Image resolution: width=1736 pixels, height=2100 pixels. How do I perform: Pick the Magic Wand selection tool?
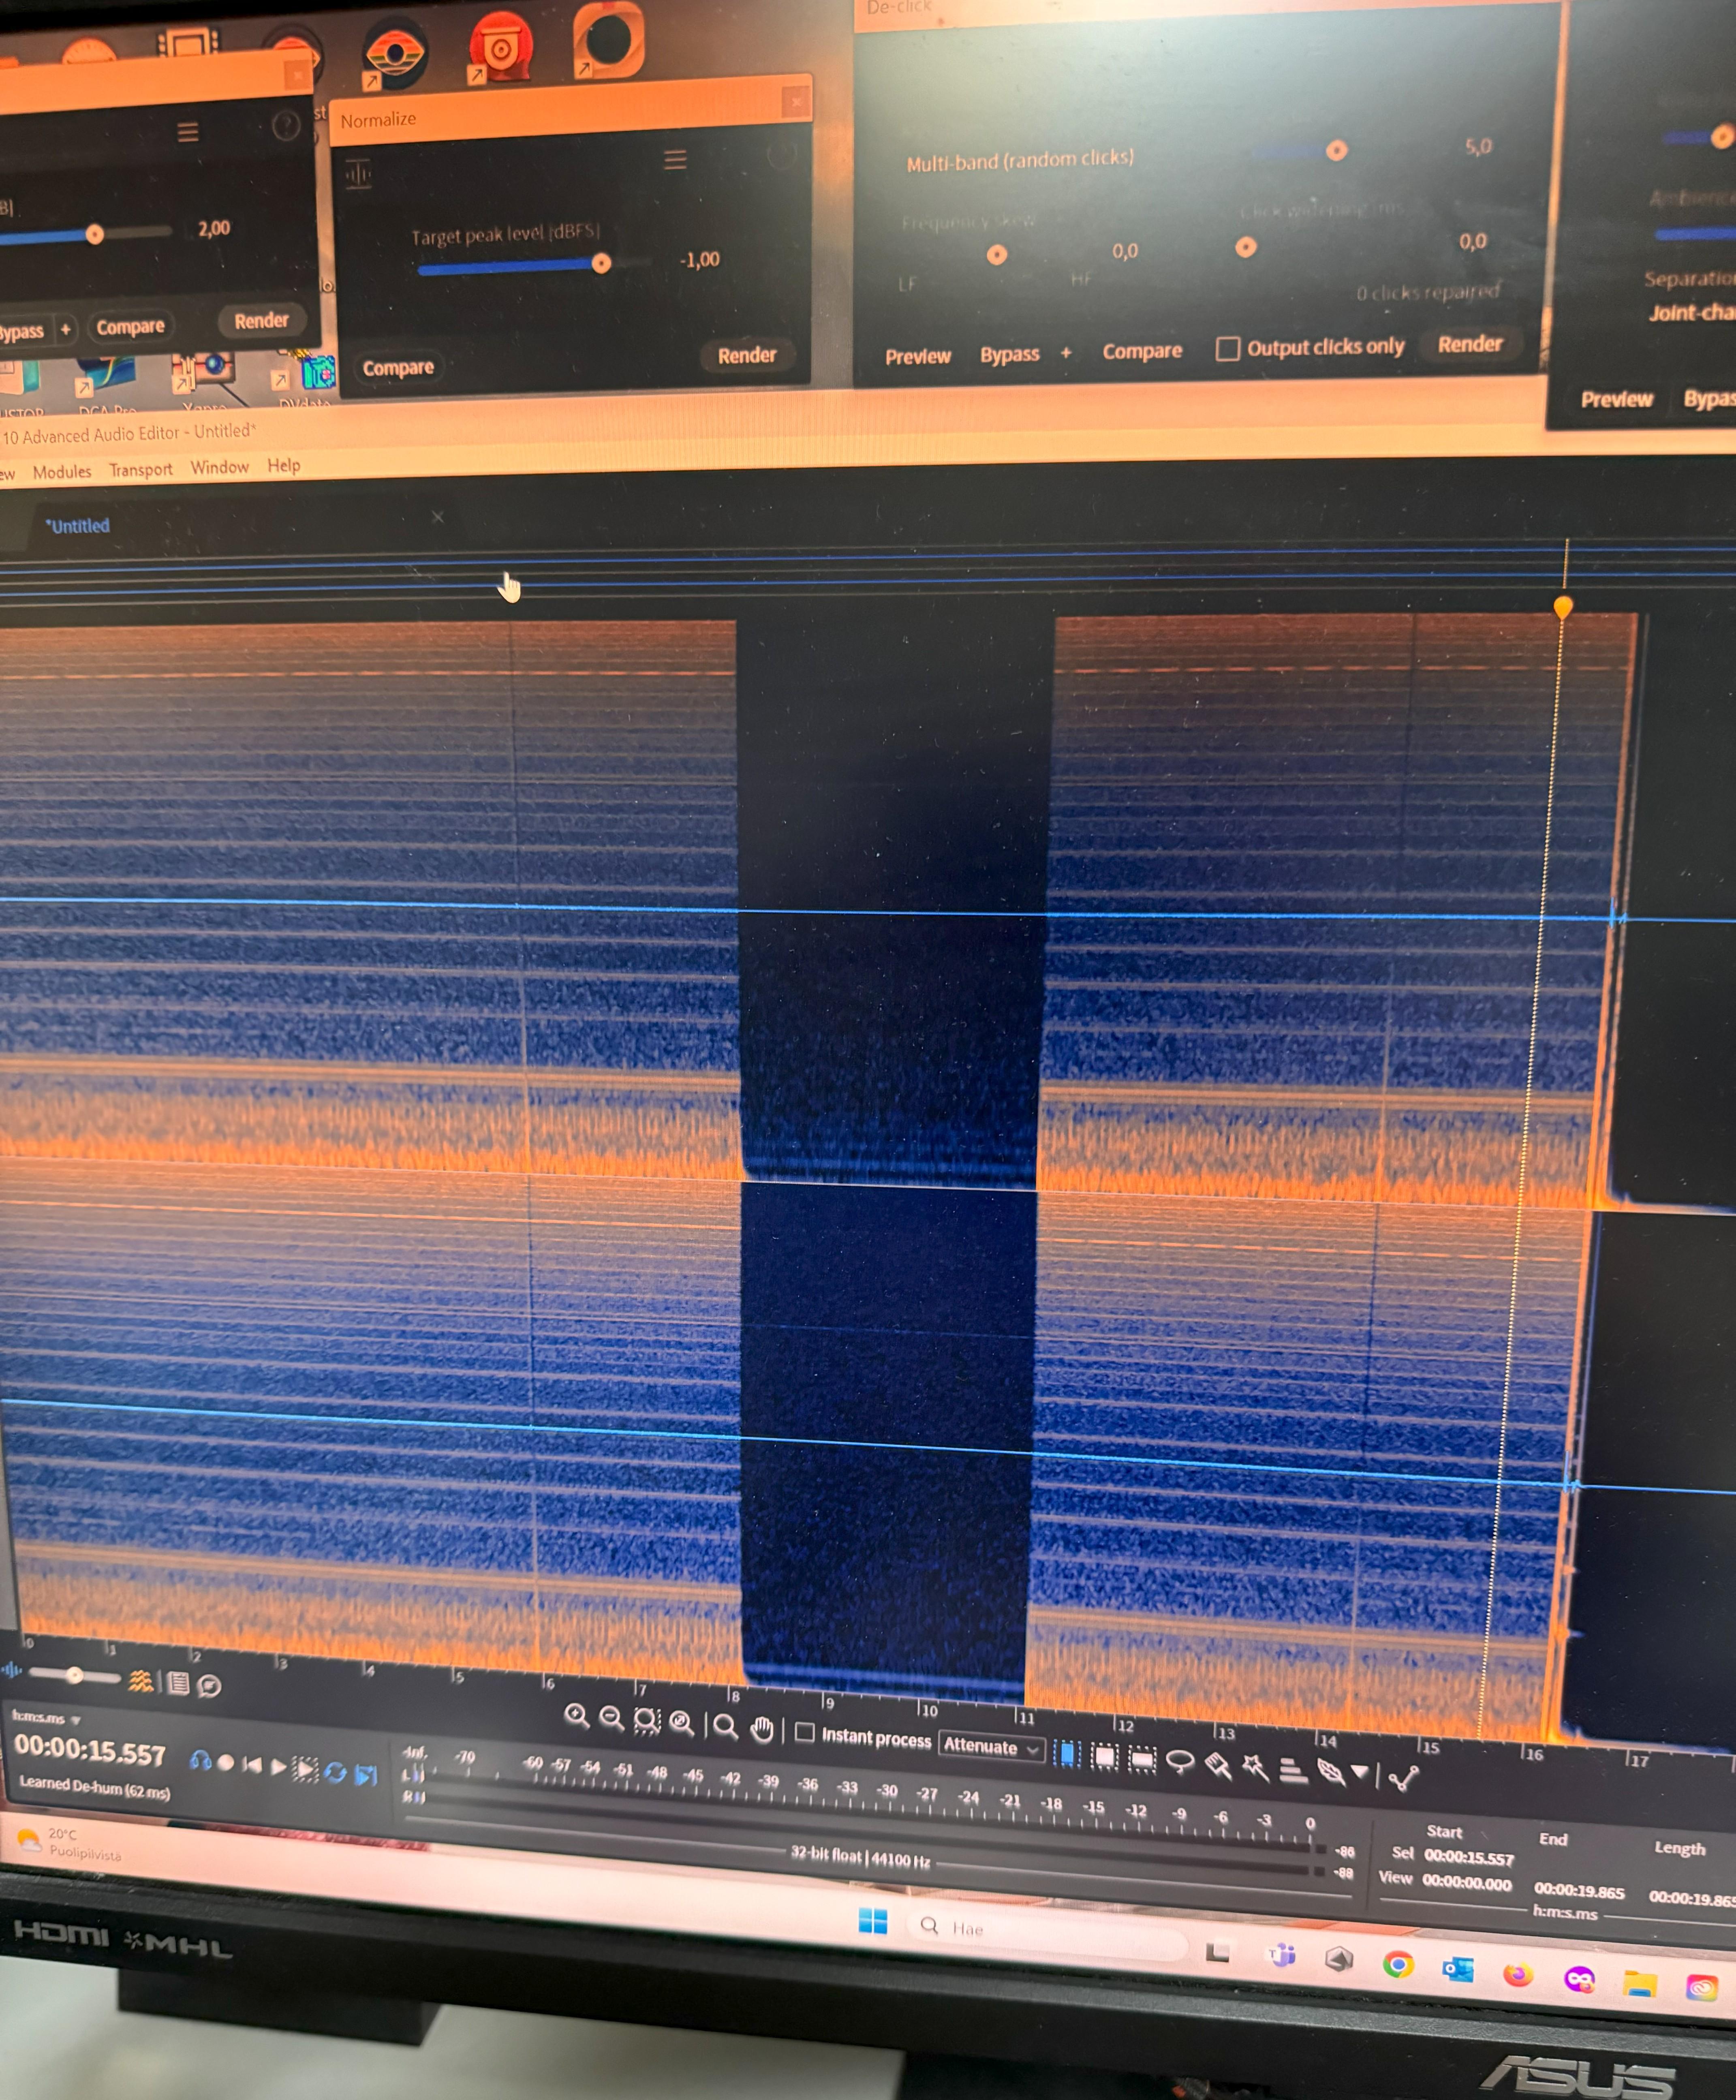[x=1256, y=1767]
